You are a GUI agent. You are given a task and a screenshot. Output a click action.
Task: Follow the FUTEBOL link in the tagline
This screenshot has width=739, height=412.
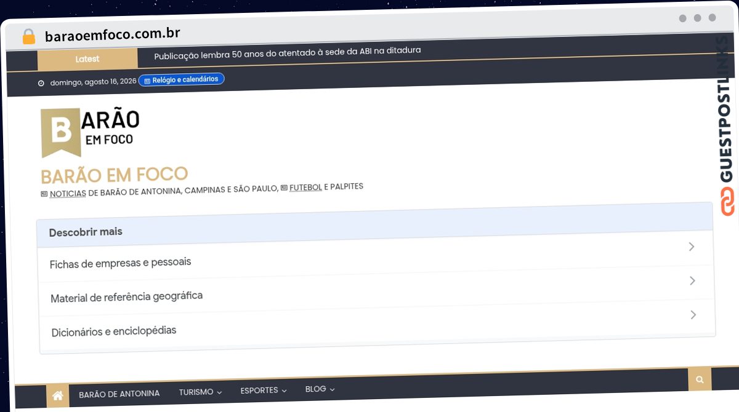pyautogui.click(x=305, y=188)
